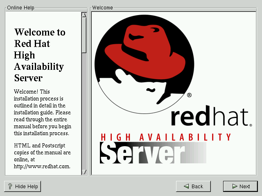262x196 pixels.
Task: Click the 'Welcome' panel label
Action: [x=102, y=8]
